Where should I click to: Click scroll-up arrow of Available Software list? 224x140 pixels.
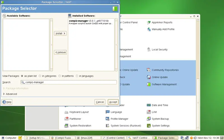point(52,20)
